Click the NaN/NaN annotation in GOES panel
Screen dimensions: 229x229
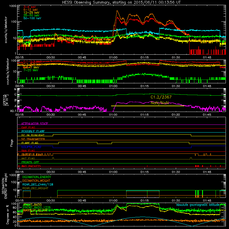point(160,103)
